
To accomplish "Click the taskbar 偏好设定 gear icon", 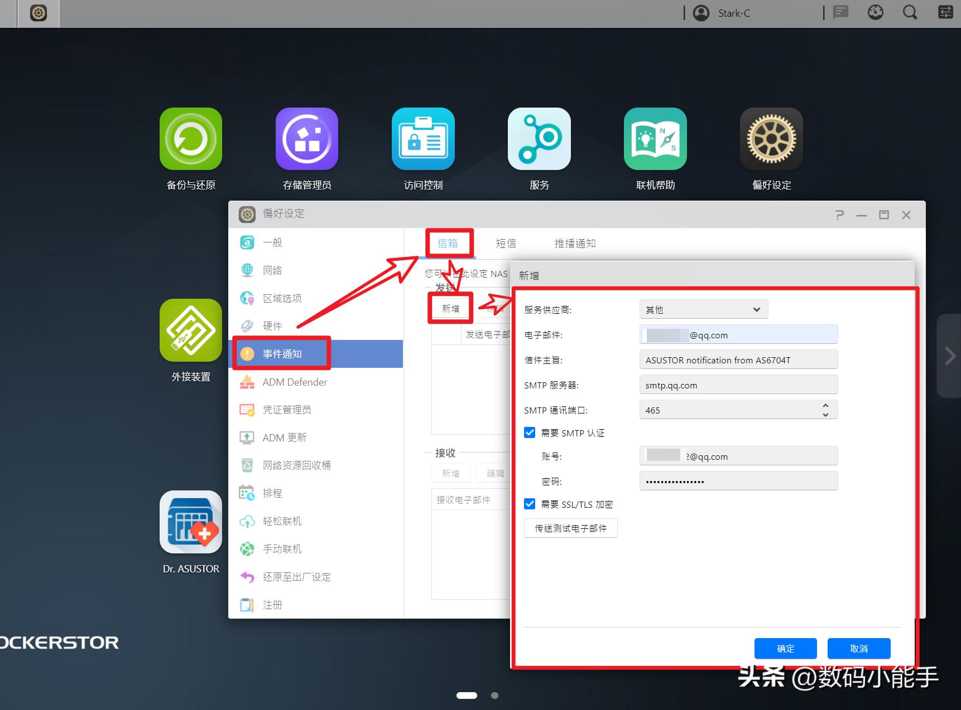I will (39, 13).
